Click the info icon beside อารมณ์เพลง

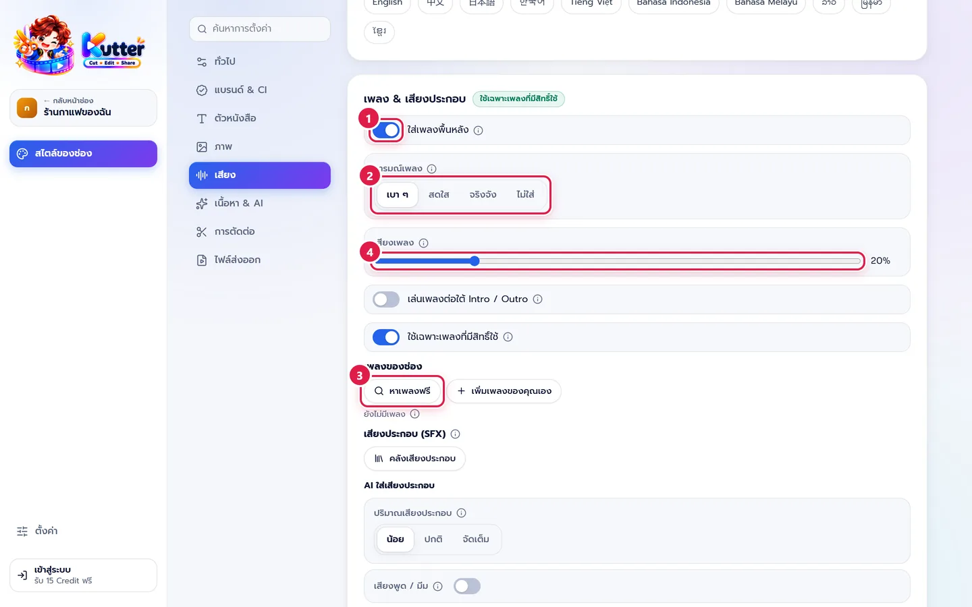click(432, 169)
